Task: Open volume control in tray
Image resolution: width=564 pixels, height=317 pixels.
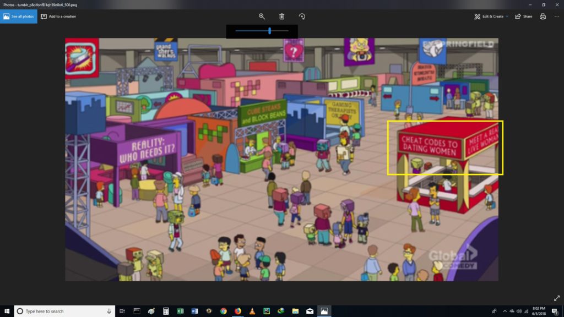Action: [519, 311]
